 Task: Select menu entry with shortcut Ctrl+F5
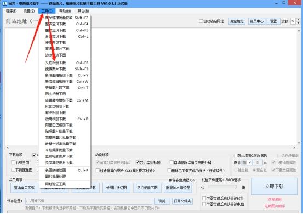click(x=65, y=30)
